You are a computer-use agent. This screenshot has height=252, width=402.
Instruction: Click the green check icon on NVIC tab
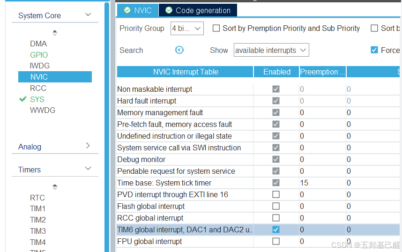point(127,10)
